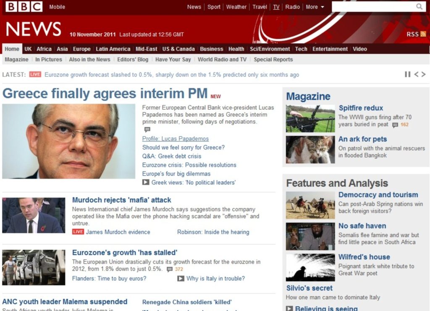This screenshot has width=430, height=311.
Task: Open Murdoch rejects 'mafia' attack headline
Action: pos(121,200)
